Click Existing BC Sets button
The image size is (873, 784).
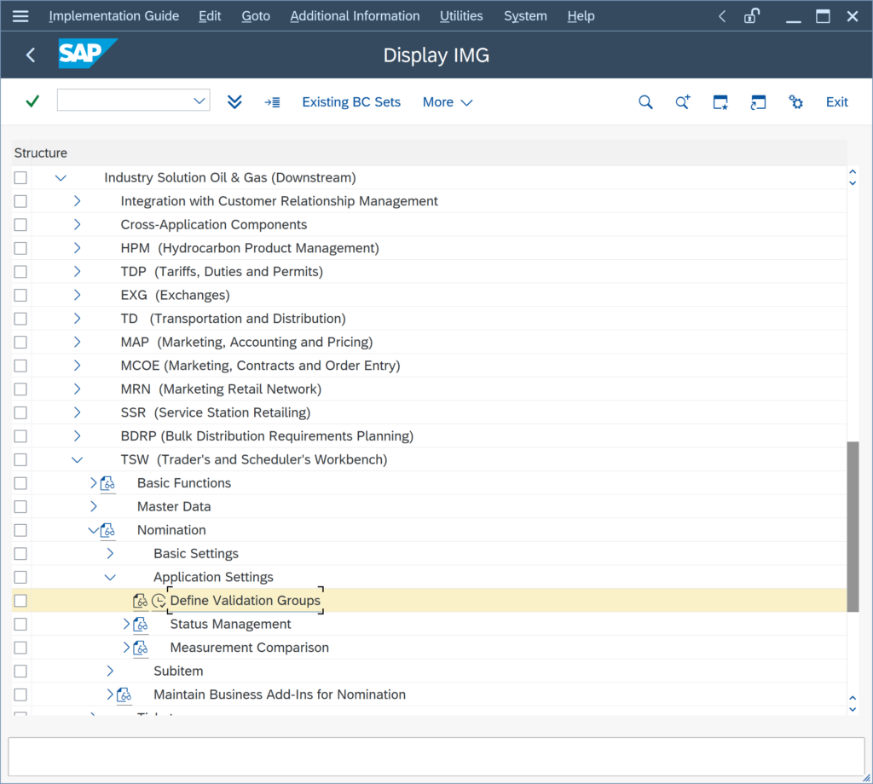[x=351, y=102]
